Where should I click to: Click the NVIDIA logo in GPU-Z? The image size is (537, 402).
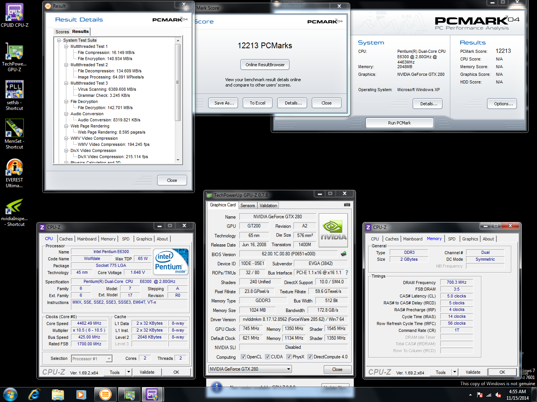[x=333, y=230]
